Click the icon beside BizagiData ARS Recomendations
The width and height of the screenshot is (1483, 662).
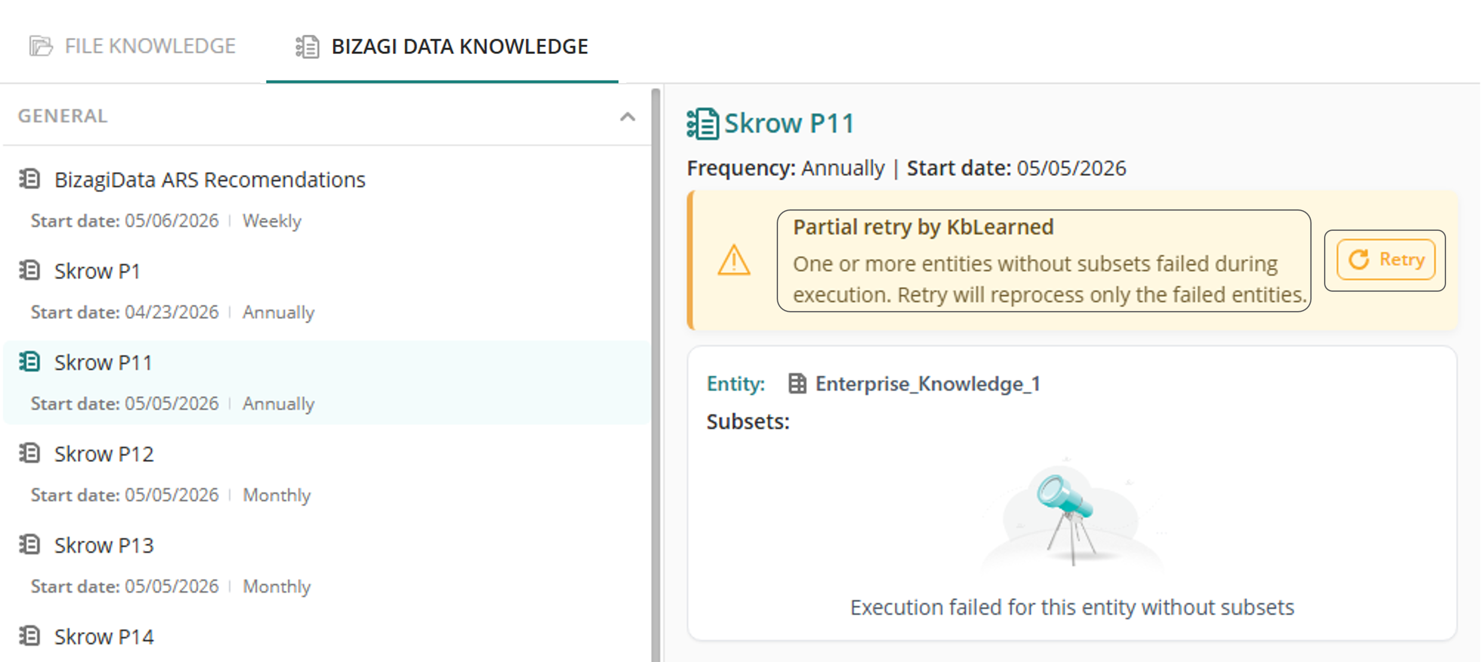click(29, 179)
